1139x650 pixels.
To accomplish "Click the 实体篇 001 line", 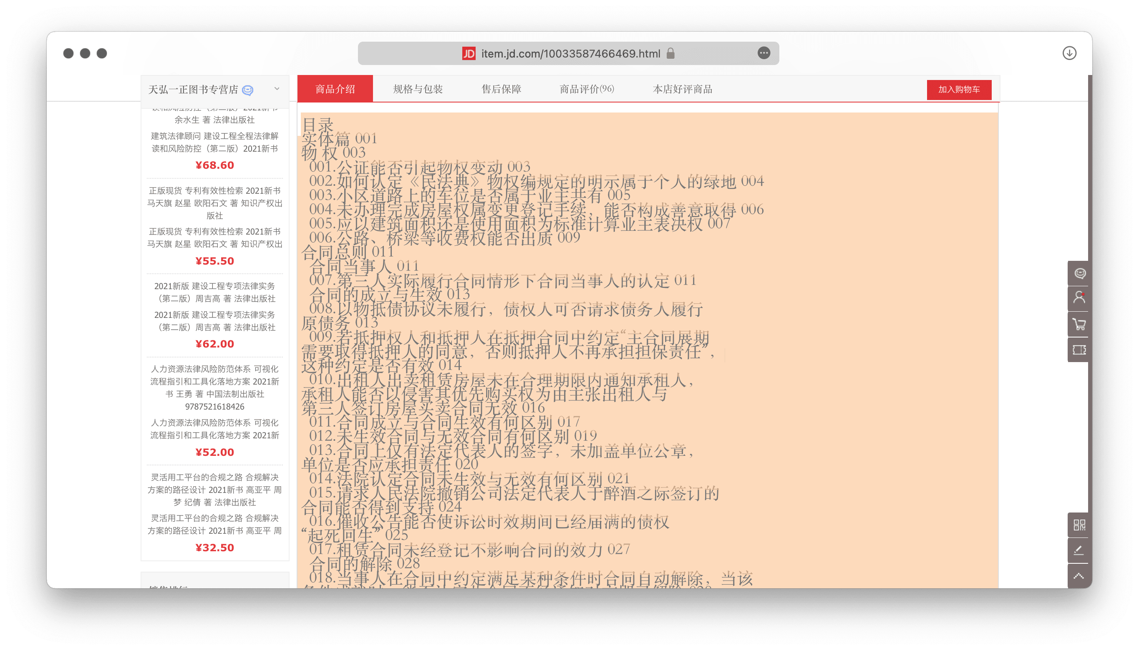I will (340, 139).
